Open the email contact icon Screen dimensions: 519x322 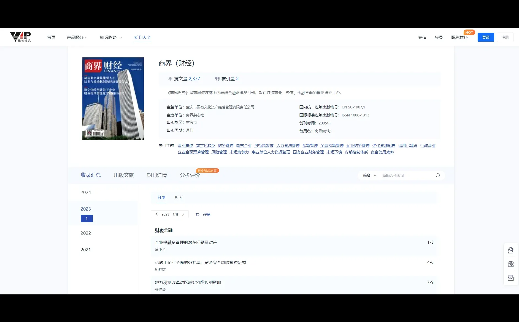(x=510, y=278)
